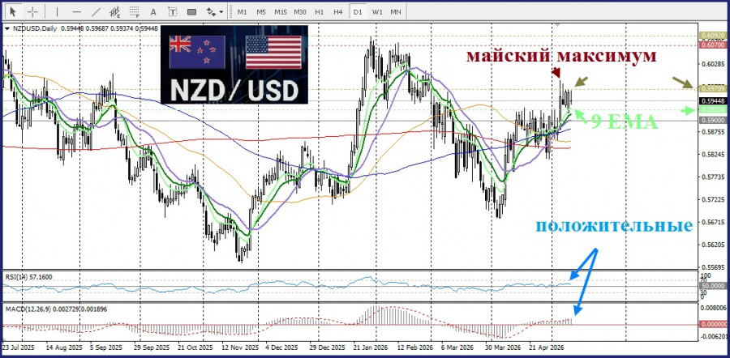Click the 0.56205 price scale value
This screenshot has width=730, height=358.
click(711, 245)
